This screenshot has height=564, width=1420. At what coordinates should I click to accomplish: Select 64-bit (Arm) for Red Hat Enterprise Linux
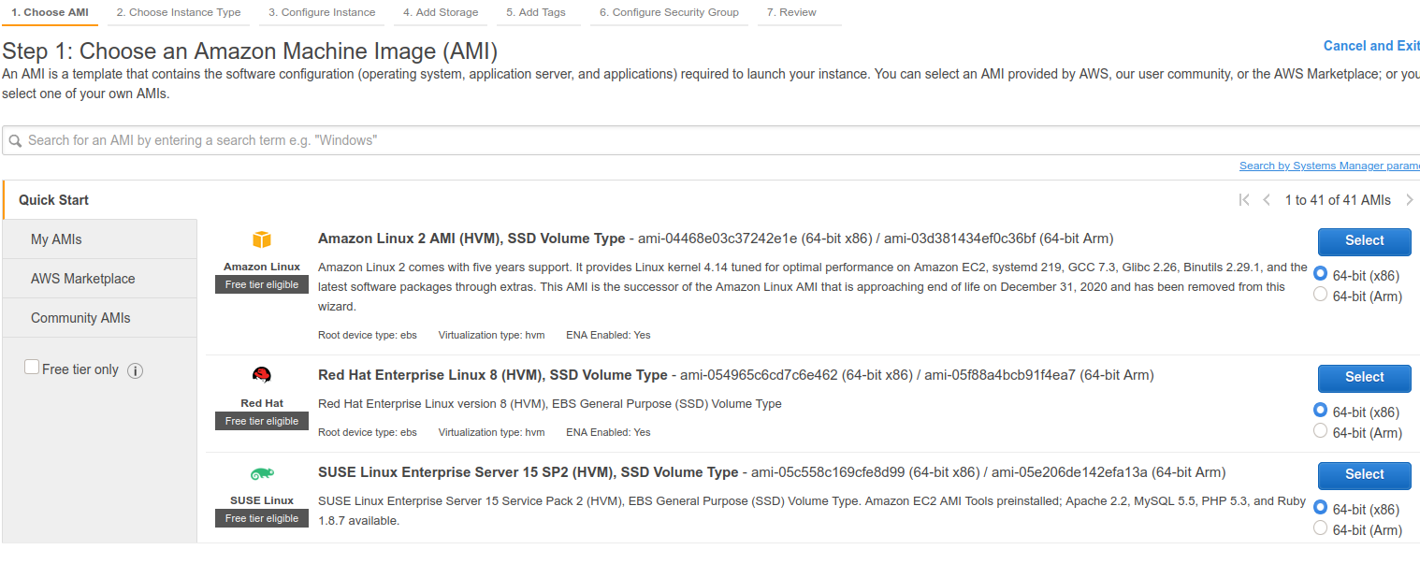tap(1320, 430)
